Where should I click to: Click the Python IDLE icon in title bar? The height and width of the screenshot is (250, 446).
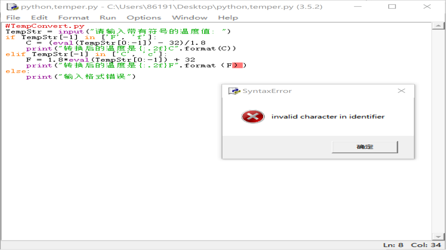(12, 6)
